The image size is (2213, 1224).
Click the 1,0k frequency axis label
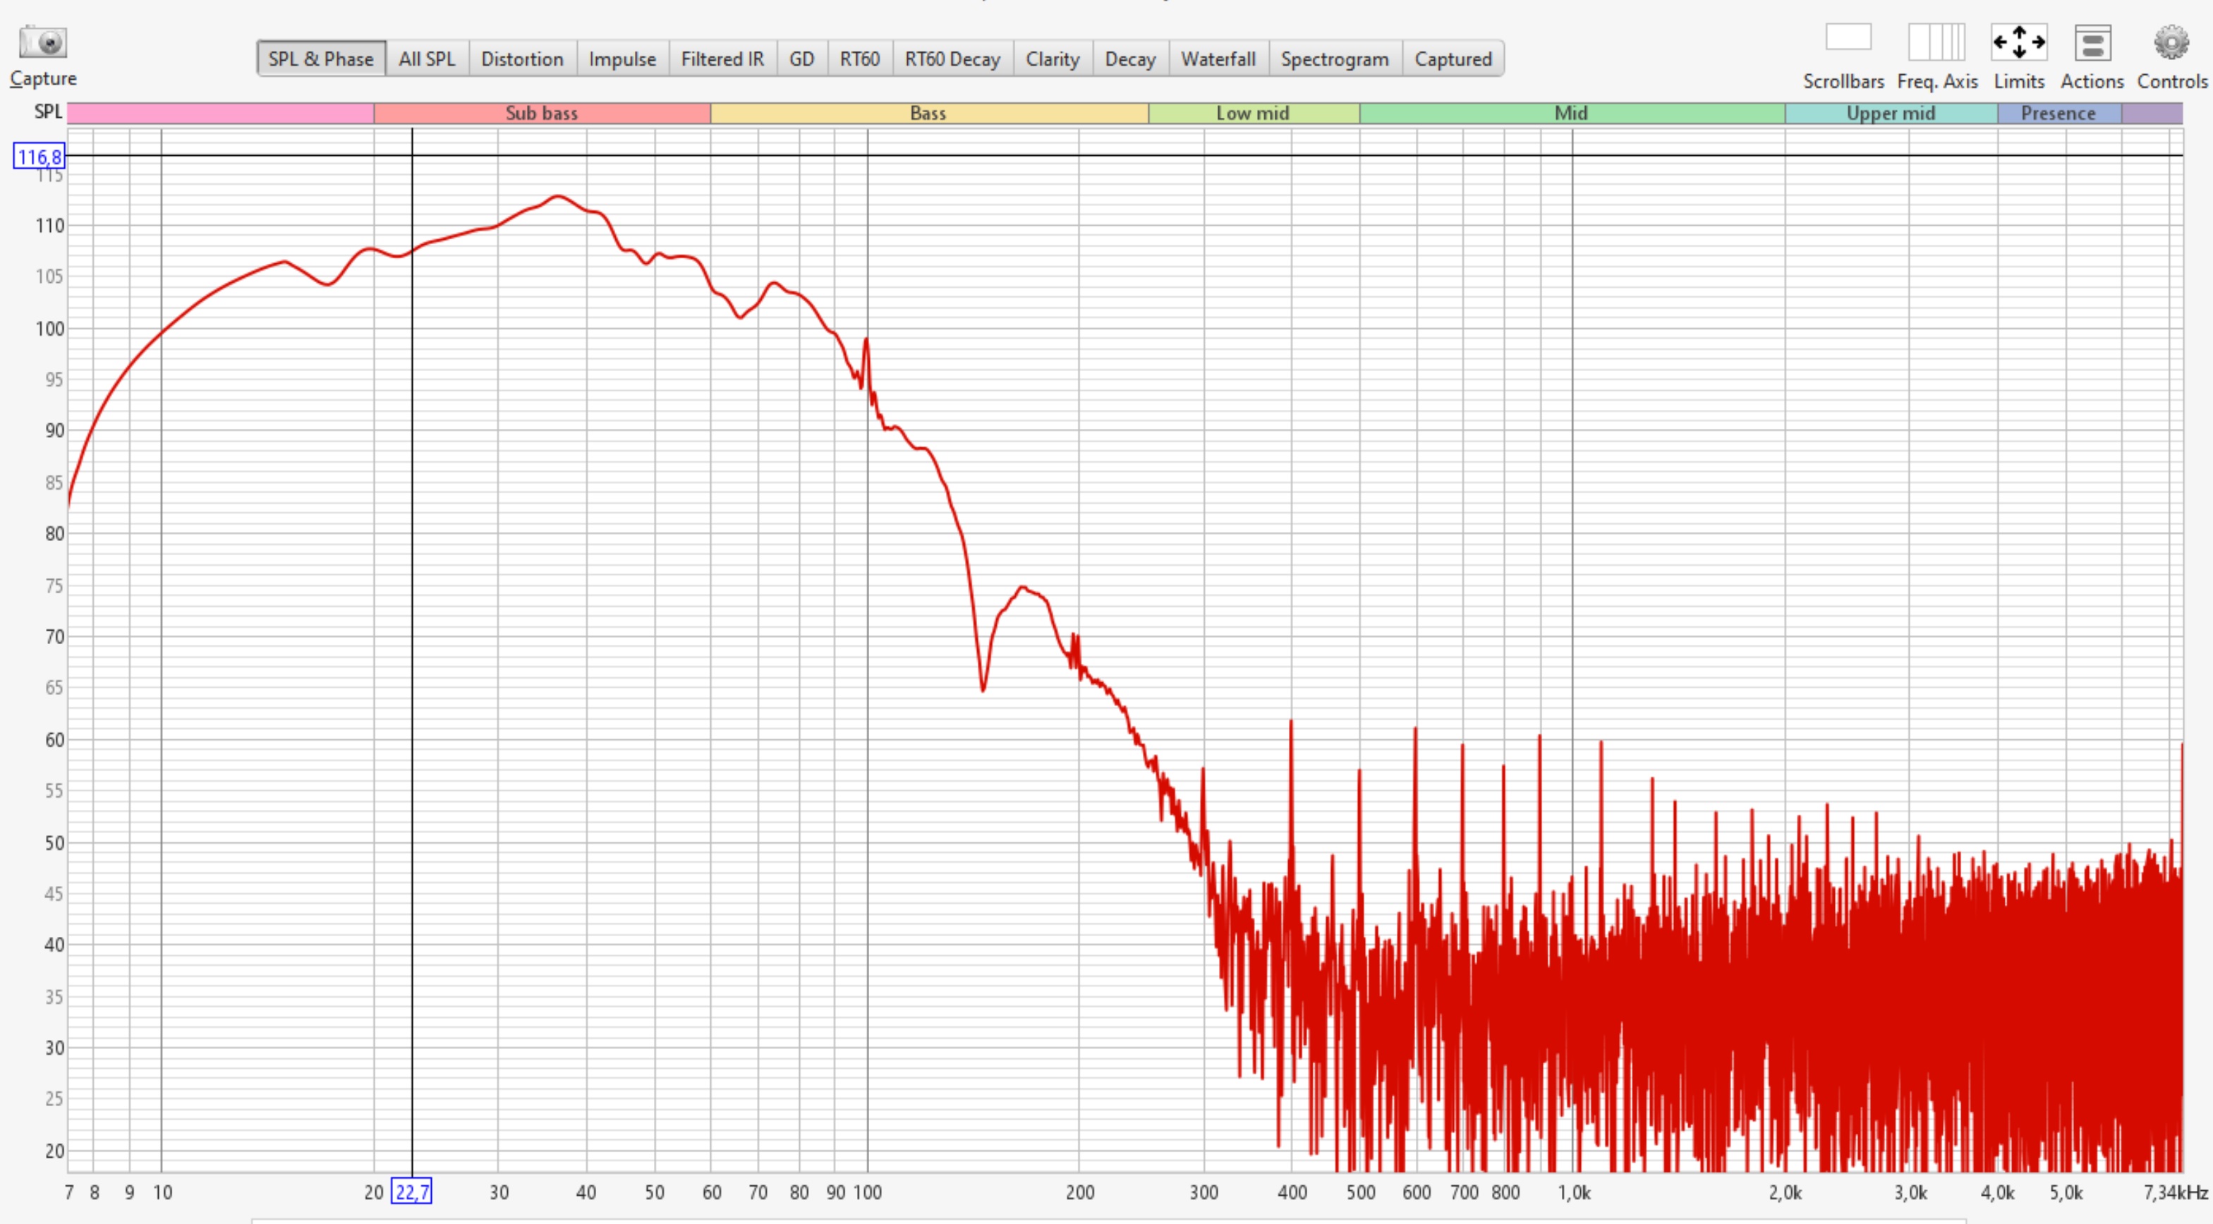[1575, 1192]
